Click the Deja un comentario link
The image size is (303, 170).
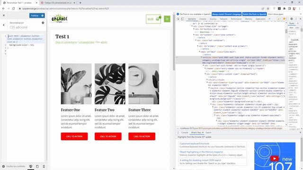(x=66, y=42)
